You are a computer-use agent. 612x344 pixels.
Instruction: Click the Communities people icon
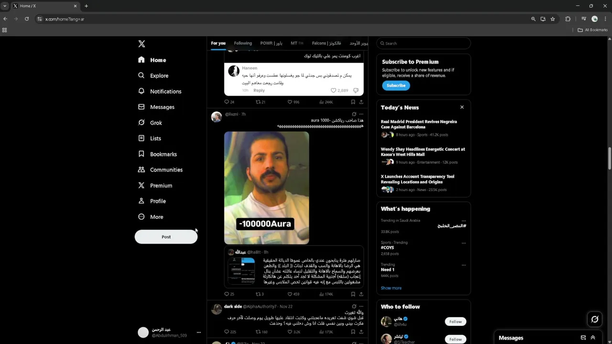(141, 170)
